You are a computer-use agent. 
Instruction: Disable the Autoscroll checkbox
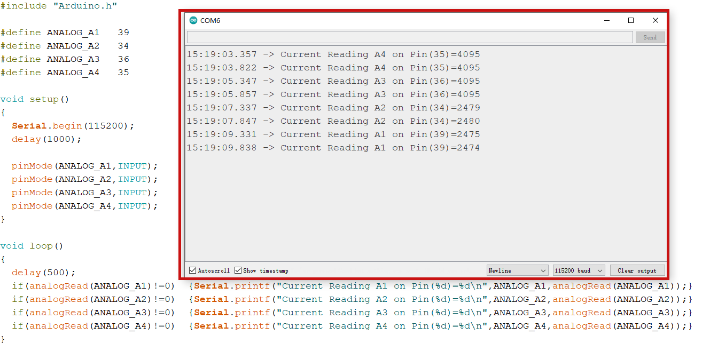point(193,270)
